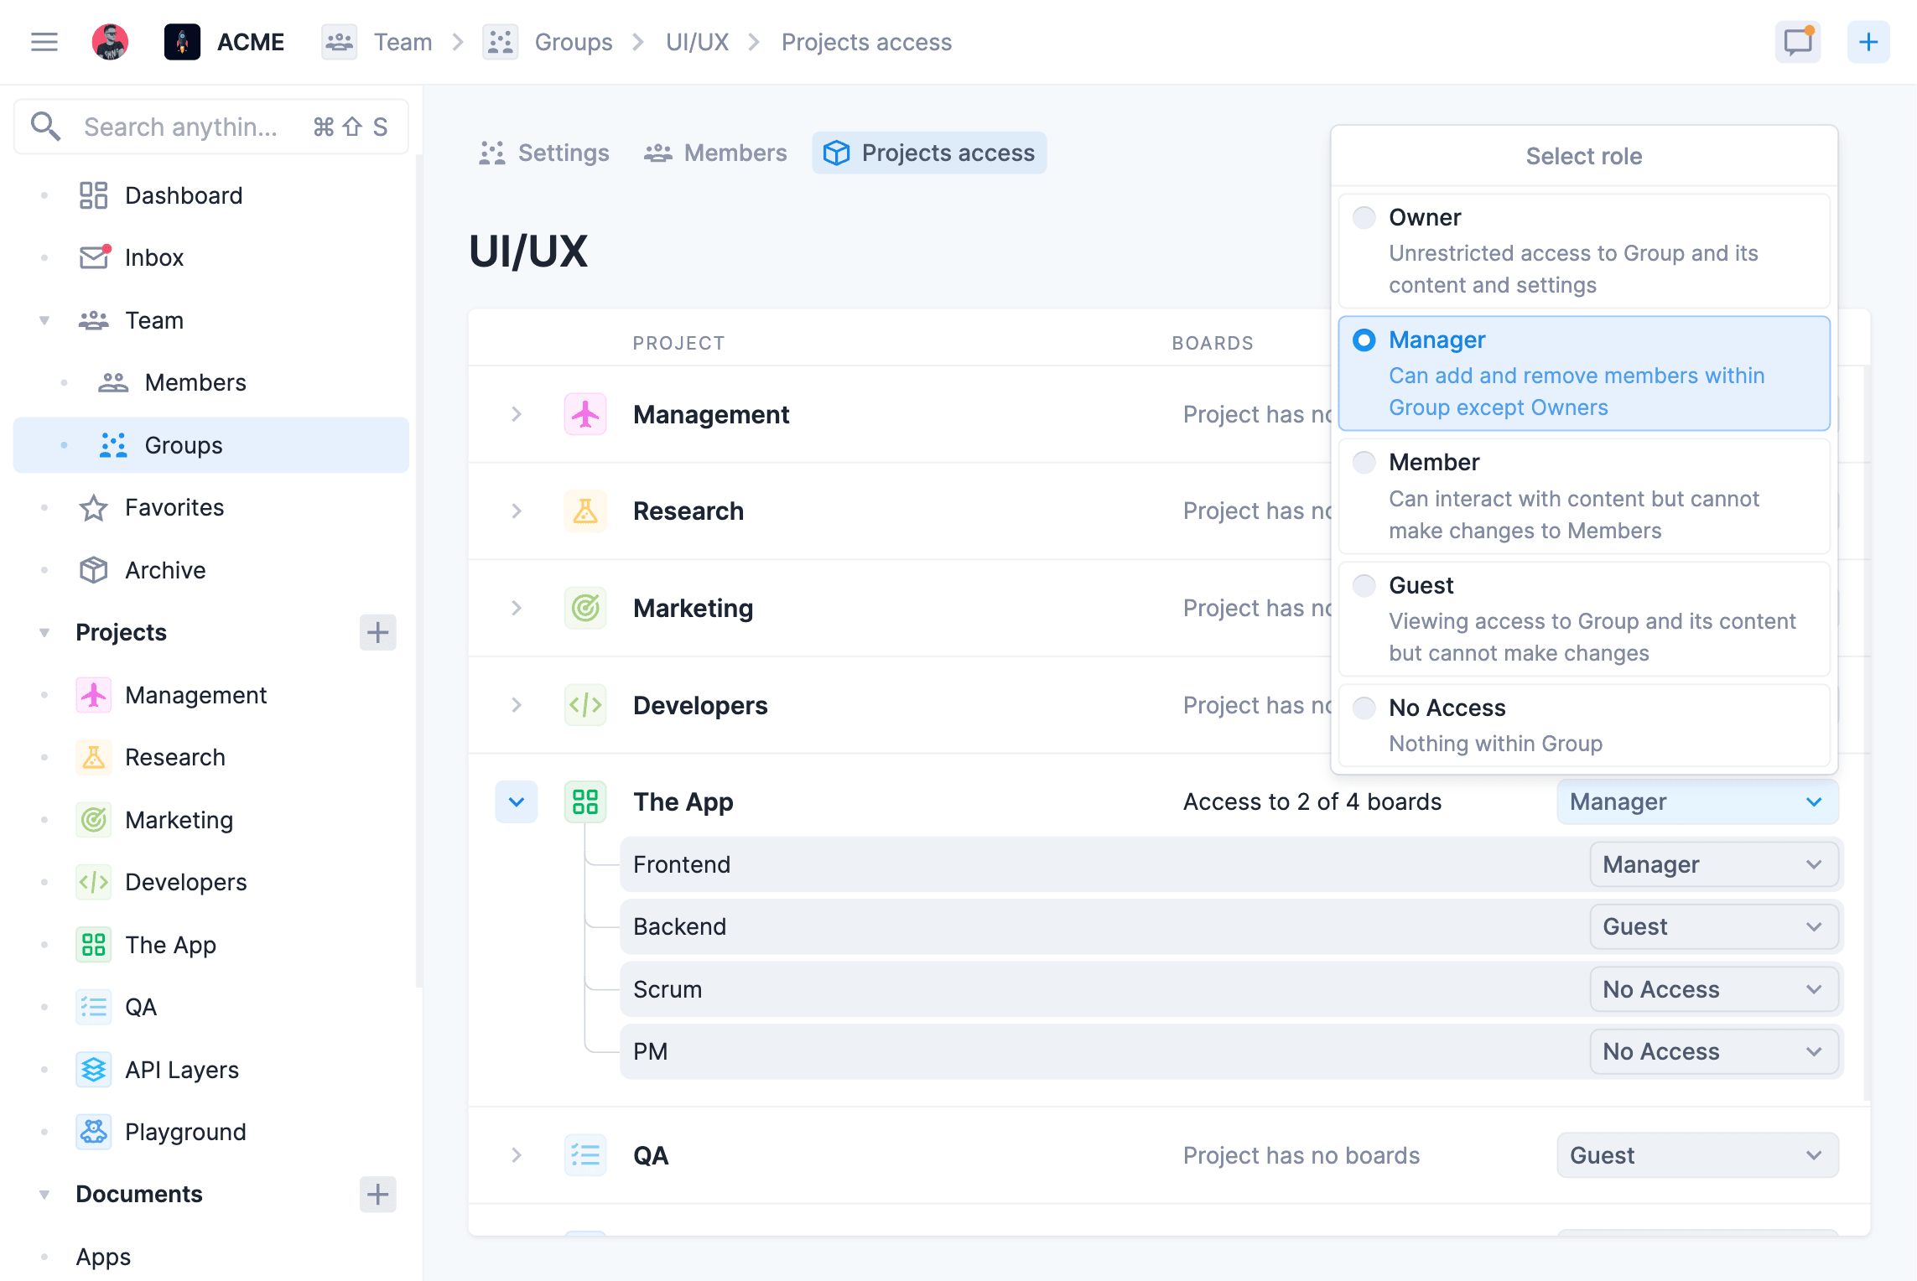Open the Backend role dropdown

[1713, 926]
